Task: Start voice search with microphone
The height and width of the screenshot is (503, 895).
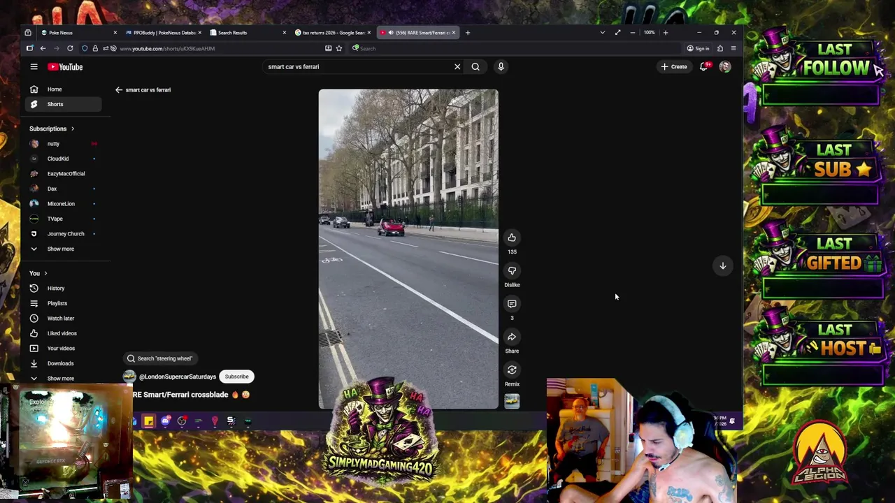Action: click(x=501, y=66)
